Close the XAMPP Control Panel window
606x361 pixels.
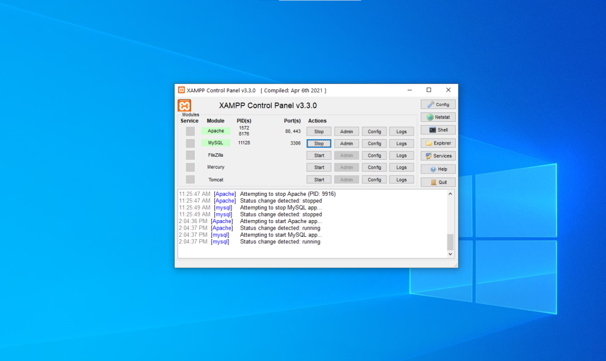tap(449, 90)
